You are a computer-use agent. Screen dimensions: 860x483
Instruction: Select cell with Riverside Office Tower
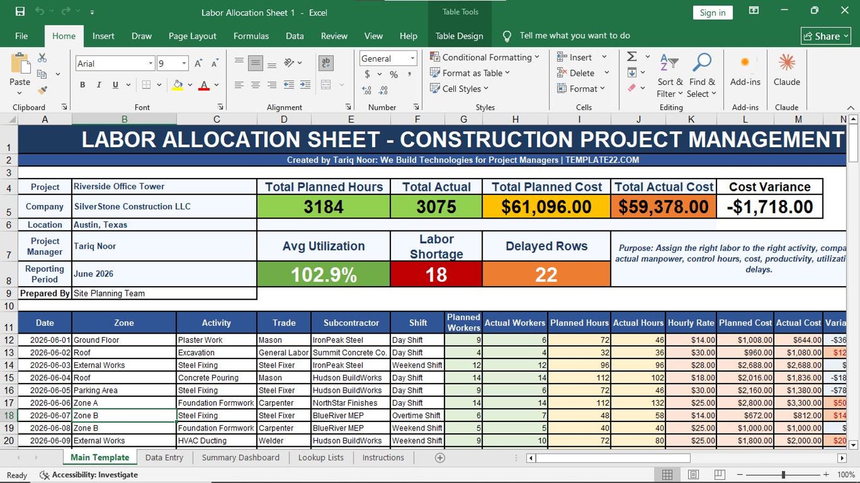(164, 186)
